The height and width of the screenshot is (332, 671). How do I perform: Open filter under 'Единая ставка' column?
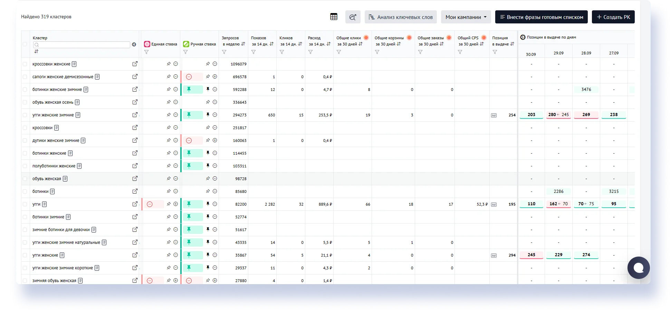(146, 52)
